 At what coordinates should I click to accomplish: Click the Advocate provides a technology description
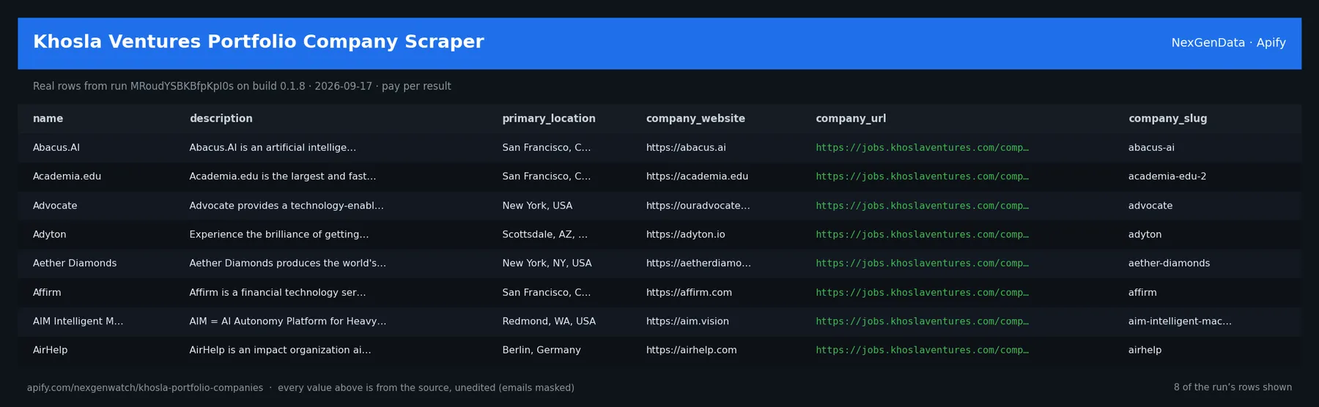tap(287, 206)
